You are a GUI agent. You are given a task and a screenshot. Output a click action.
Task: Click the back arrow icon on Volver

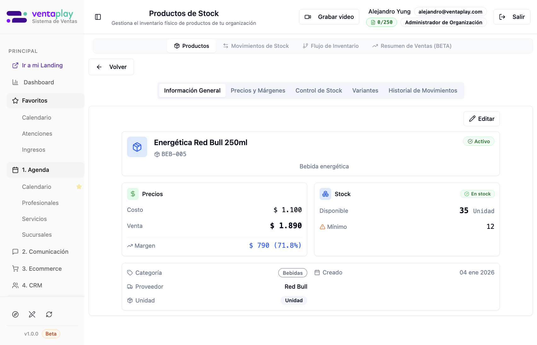pyautogui.click(x=99, y=67)
